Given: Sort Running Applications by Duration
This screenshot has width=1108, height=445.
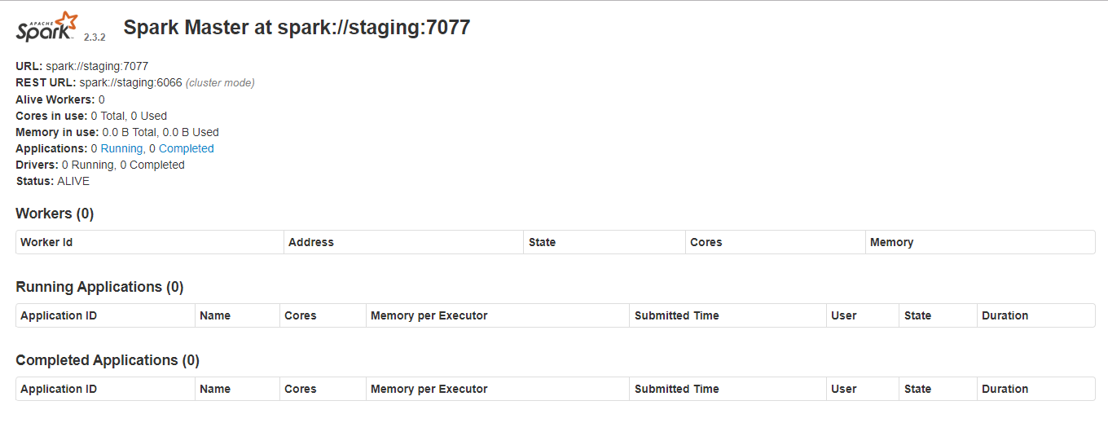Looking at the screenshot, I should (1005, 315).
